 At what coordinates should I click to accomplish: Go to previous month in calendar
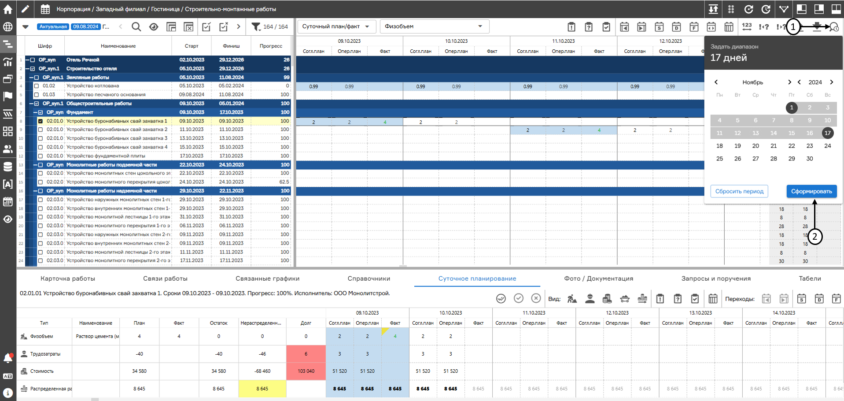point(716,82)
